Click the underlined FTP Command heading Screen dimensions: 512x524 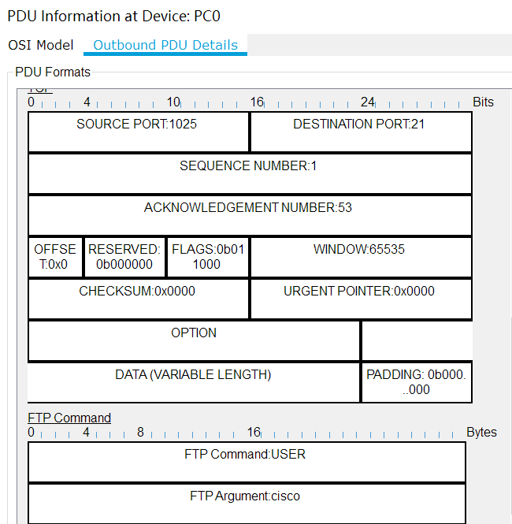[69, 418]
